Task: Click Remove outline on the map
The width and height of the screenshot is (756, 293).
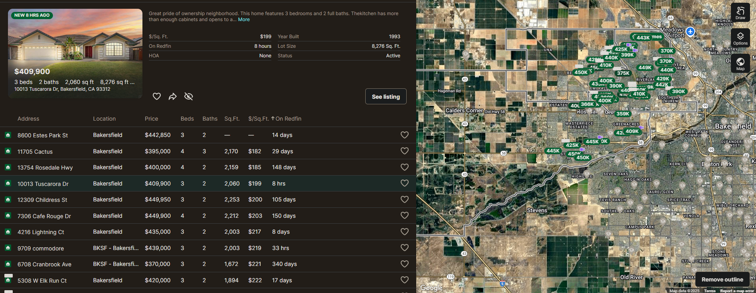Action: (722, 279)
